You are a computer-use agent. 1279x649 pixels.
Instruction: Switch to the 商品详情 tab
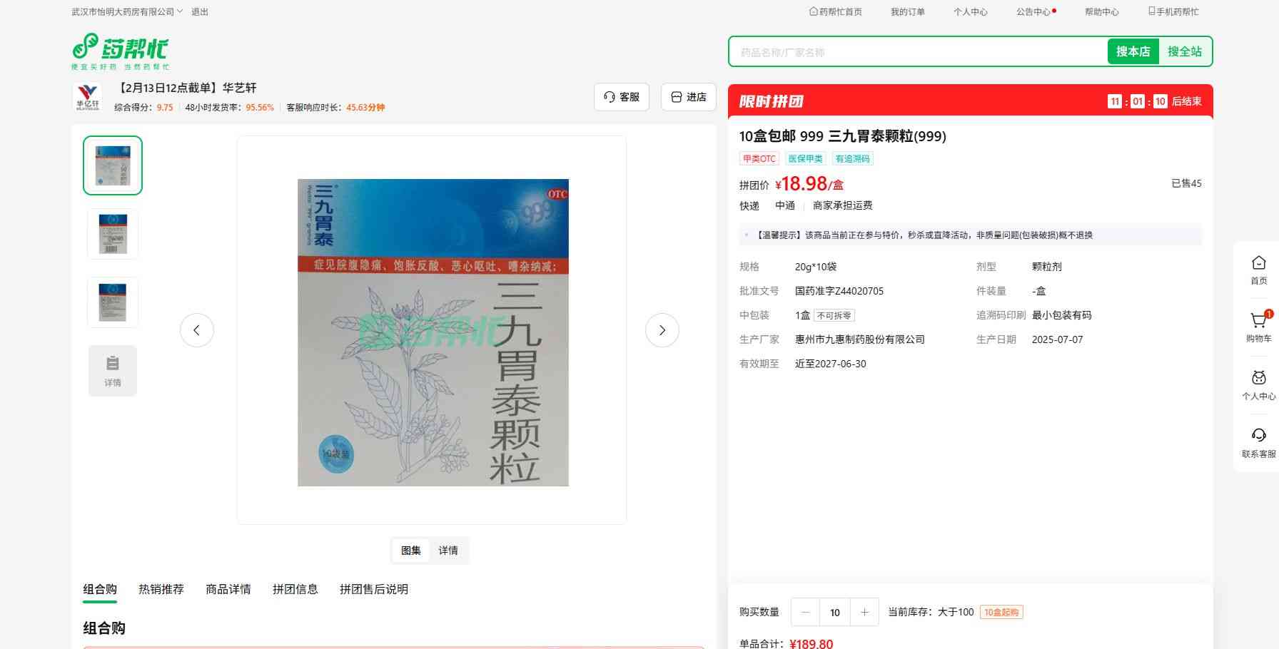[x=228, y=589]
